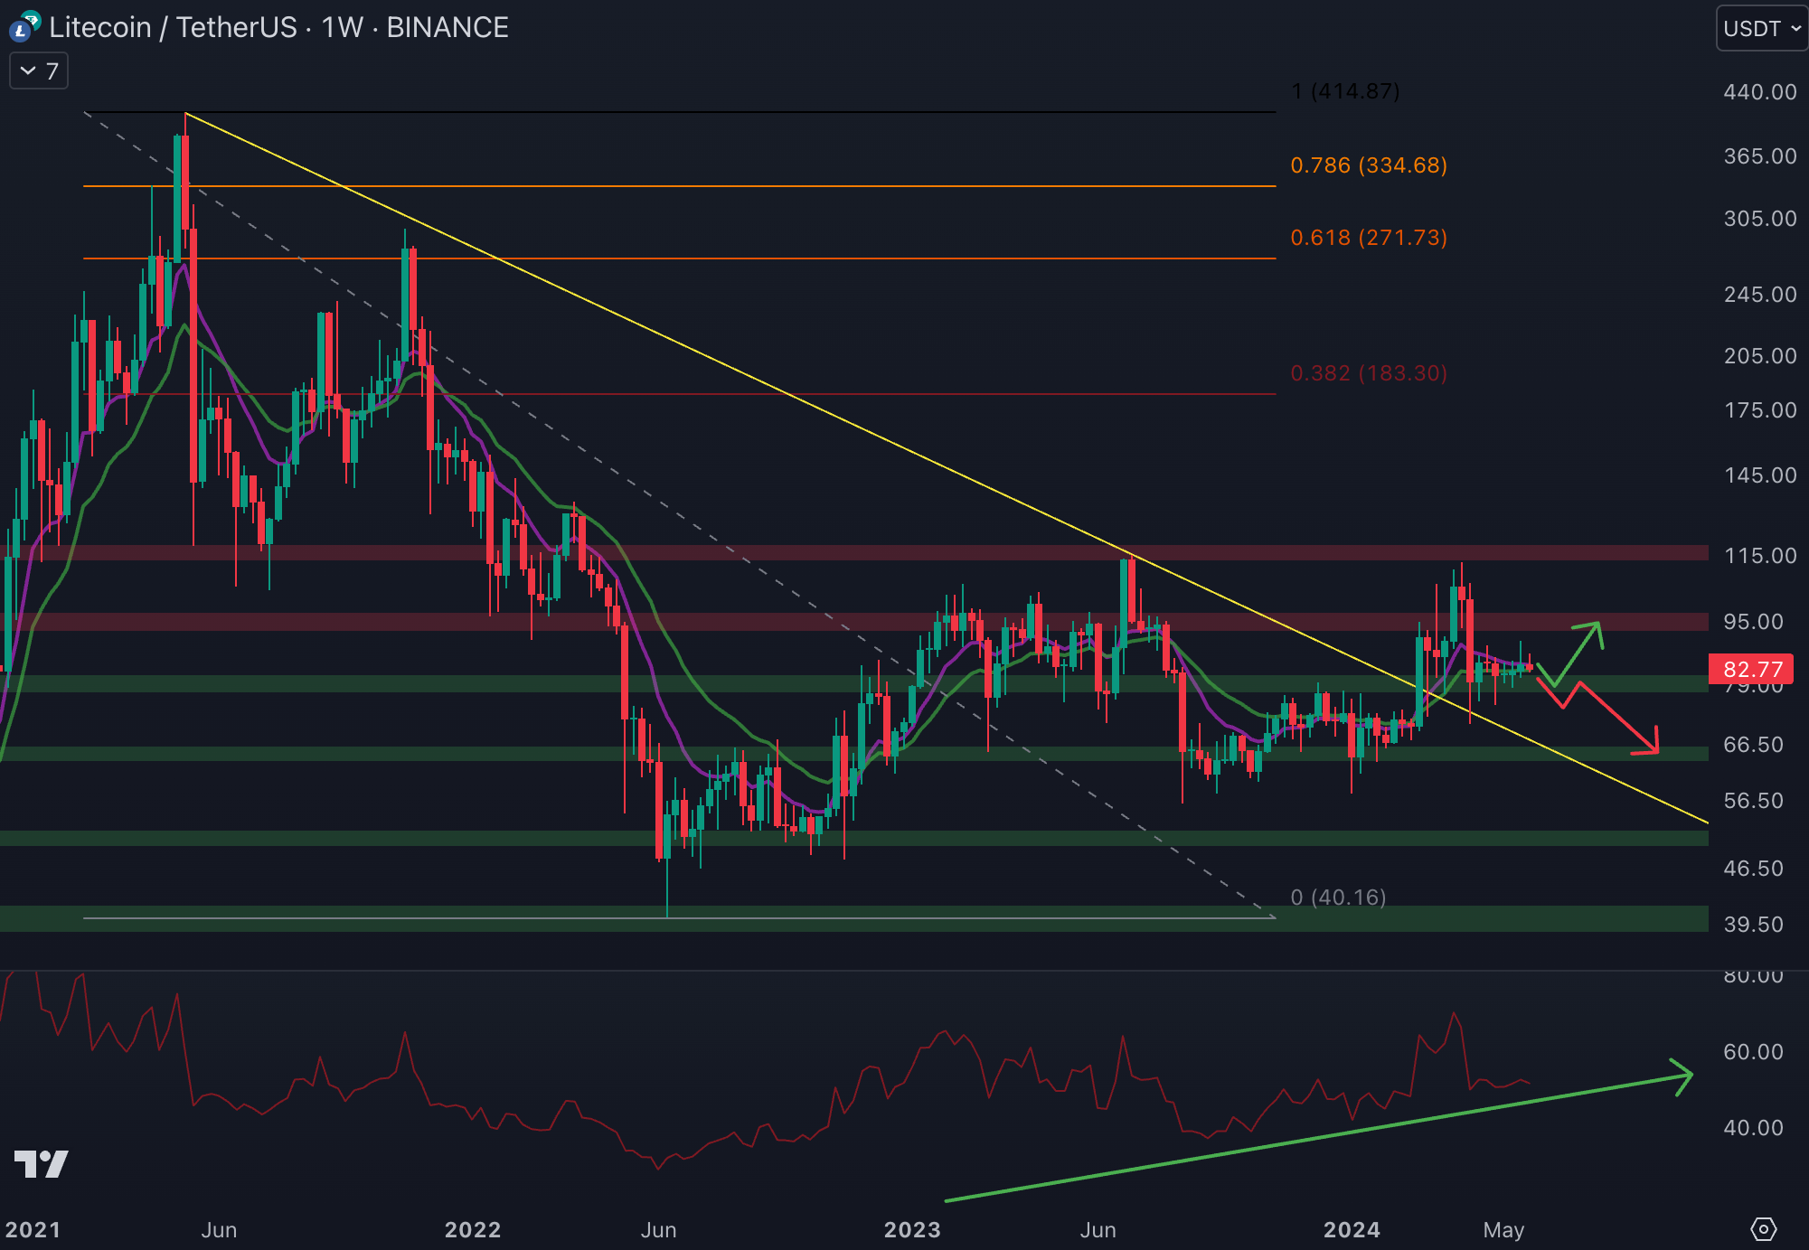Click the Litecoin / TetherUS symbol title
Image resolution: width=1809 pixels, height=1250 pixels.
point(173,28)
